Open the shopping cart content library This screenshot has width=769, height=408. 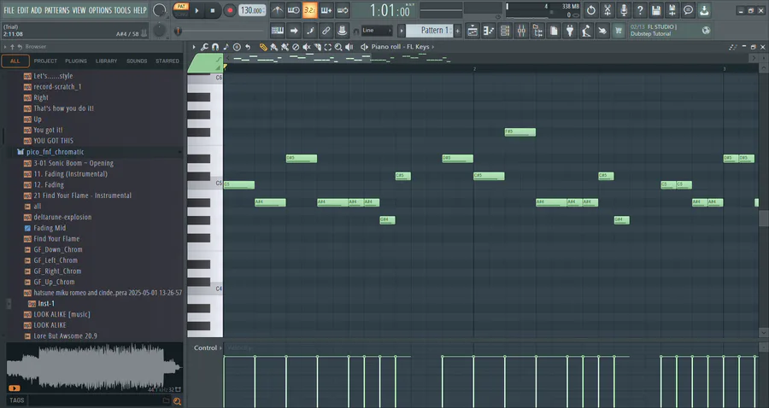tap(619, 31)
